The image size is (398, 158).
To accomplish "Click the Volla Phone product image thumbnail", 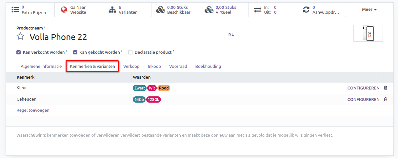I will click(368, 33).
